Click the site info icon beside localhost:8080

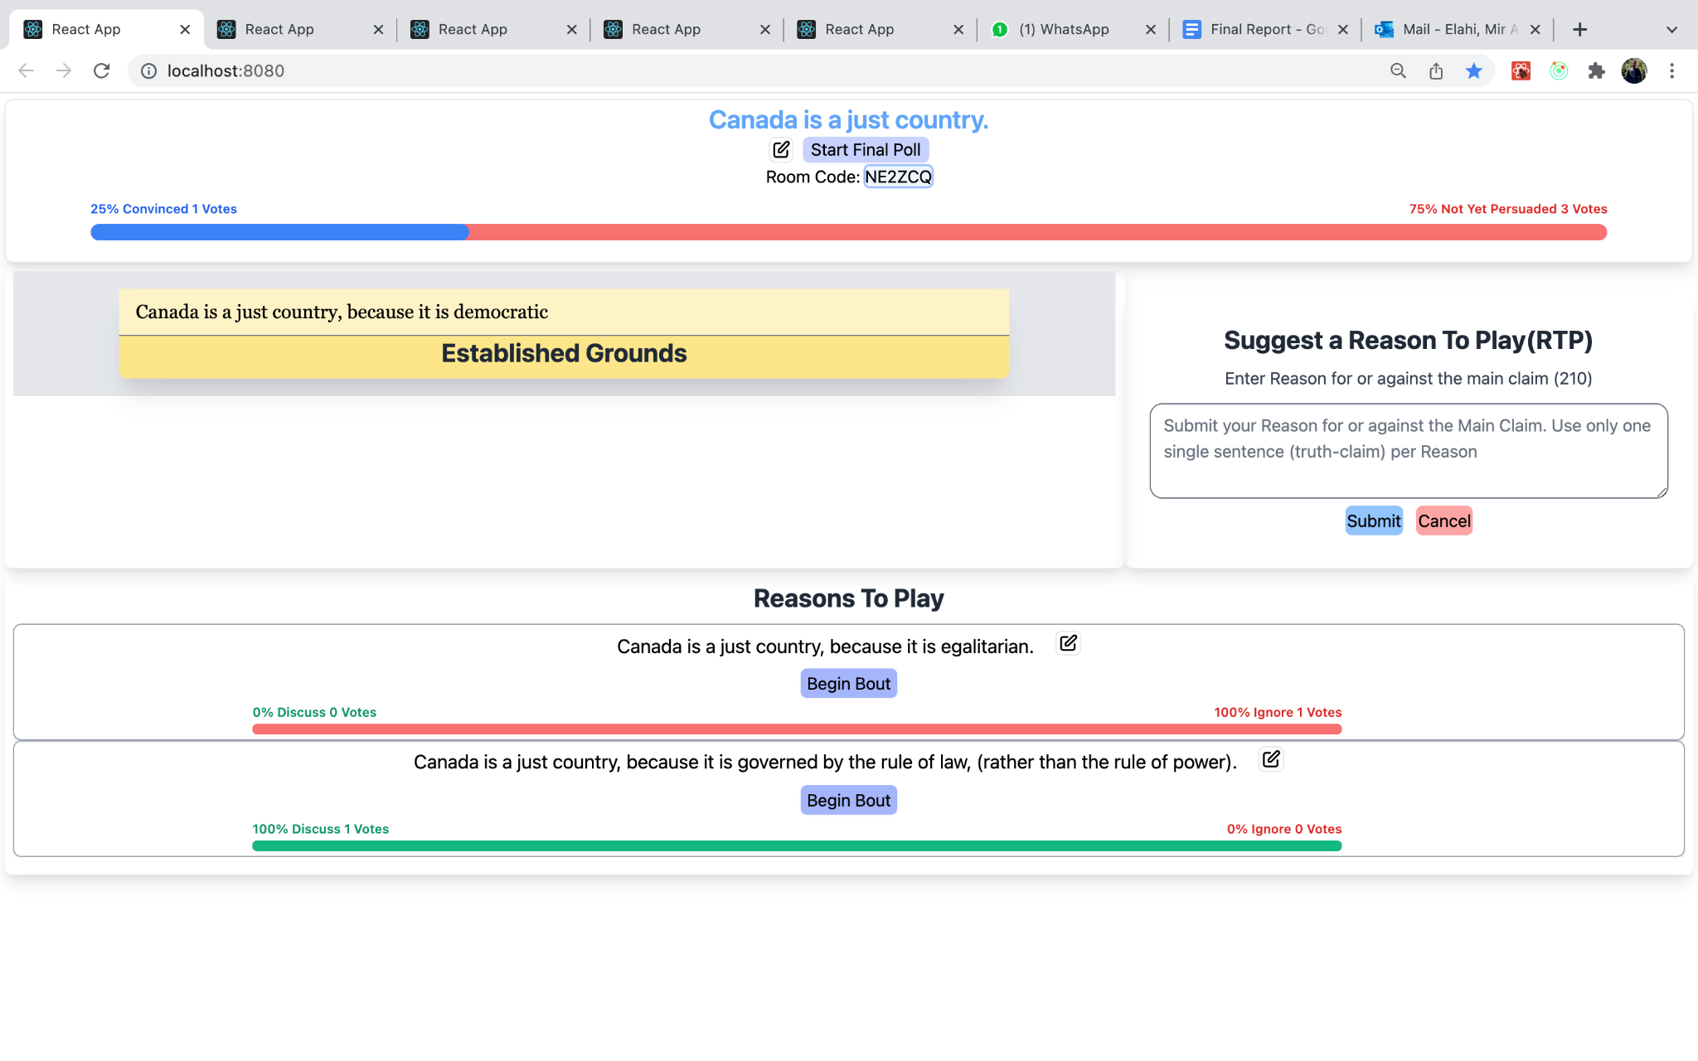pyautogui.click(x=148, y=70)
